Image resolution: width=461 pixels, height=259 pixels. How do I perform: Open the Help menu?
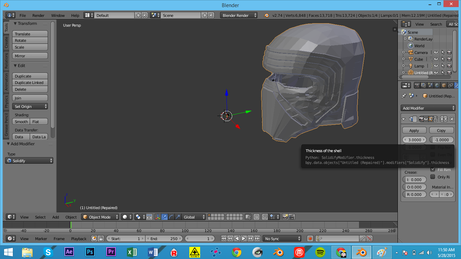75,15
